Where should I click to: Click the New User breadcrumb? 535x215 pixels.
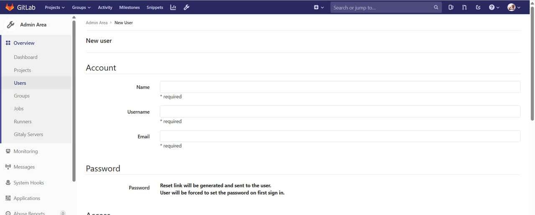pyautogui.click(x=124, y=22)
